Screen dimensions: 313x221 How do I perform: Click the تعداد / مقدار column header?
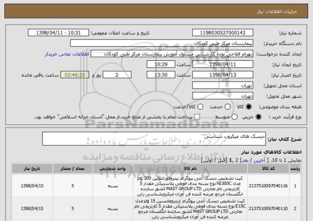[x=73, y=169]
